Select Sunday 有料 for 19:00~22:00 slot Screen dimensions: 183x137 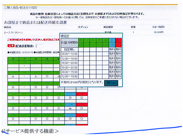[118, 68]
